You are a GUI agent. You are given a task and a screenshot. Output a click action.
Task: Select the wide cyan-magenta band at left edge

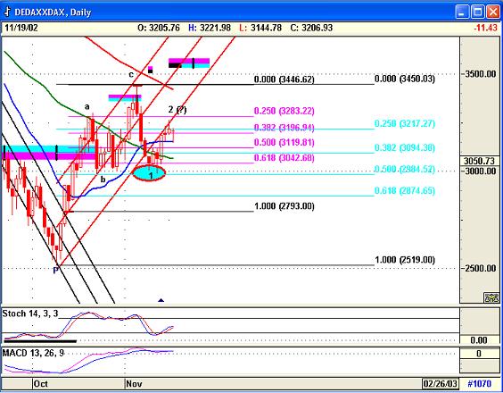49,153
